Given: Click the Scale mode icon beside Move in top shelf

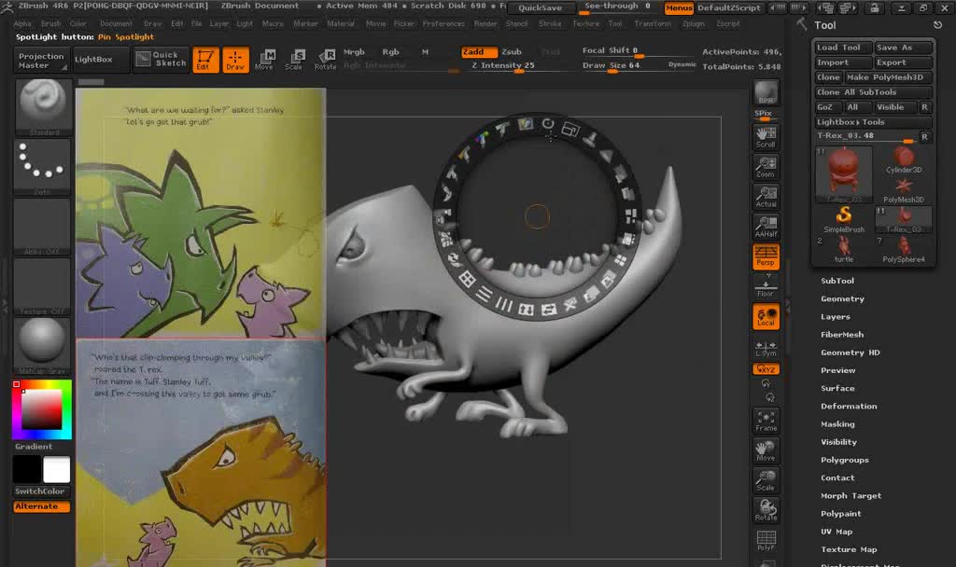Looking at the screenshot, I should (x=294, y=60).
